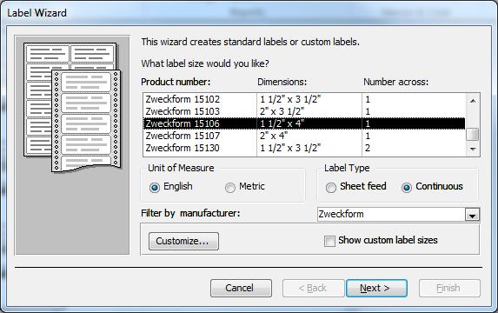
Task: Click the label list scrollbar thumb
Action: pos(473,134)
